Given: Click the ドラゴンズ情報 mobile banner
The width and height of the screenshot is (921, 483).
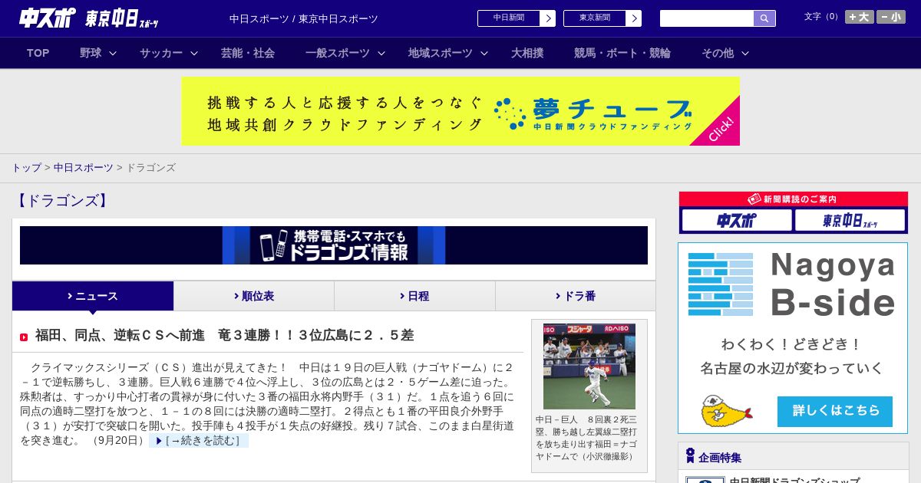Looking at the screenshot, I should point(334,245).
